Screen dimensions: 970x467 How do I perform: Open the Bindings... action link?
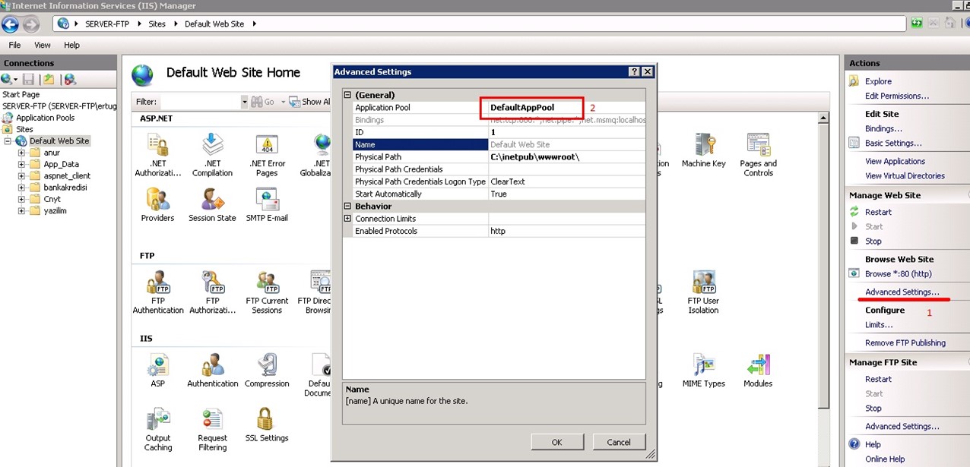(x=883, y=128)
